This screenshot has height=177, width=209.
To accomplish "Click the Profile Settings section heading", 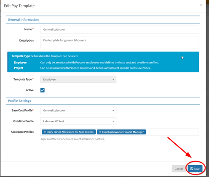I will [x=19, y=101].
